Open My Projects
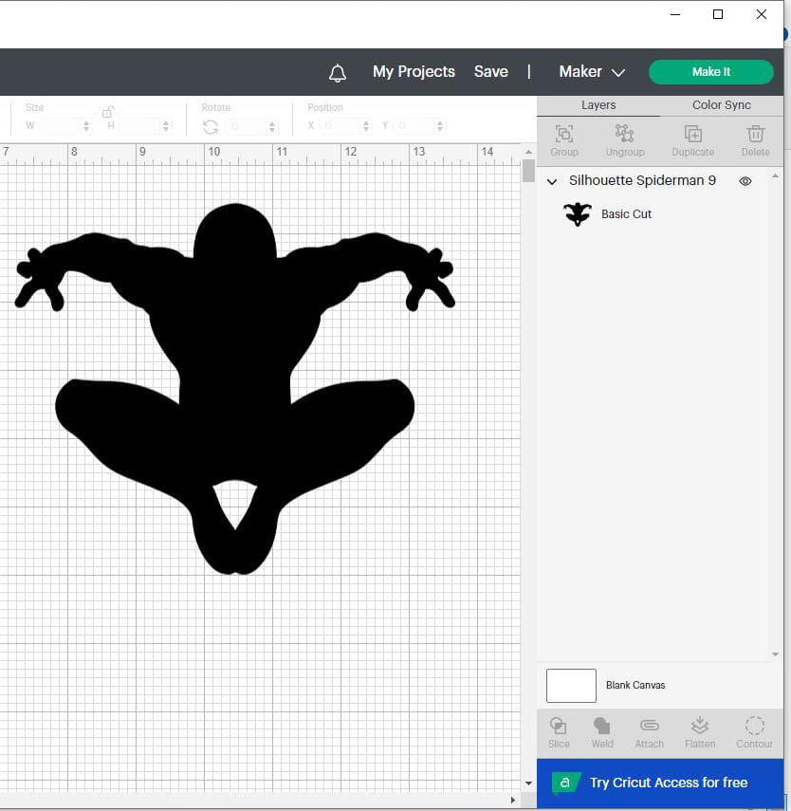 (x=414, y=71)
